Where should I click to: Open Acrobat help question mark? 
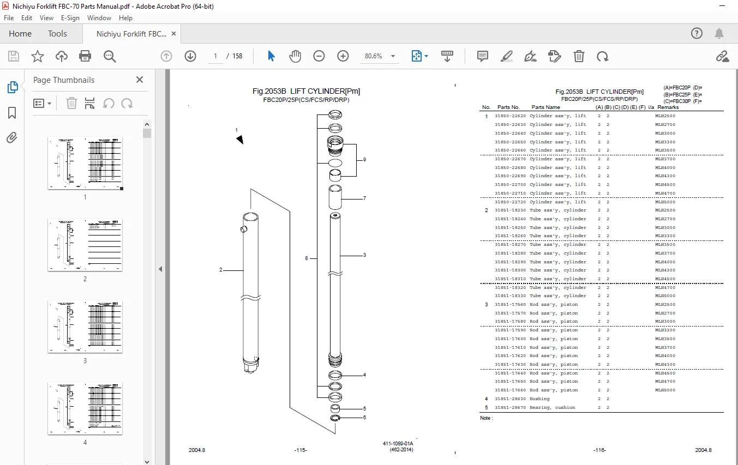click(x=697, y=33)
